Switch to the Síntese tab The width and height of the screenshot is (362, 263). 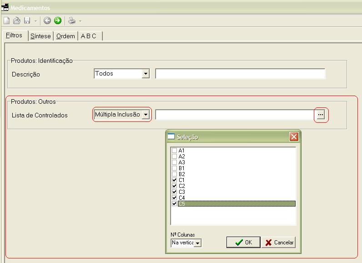click(x=40, y=36)
